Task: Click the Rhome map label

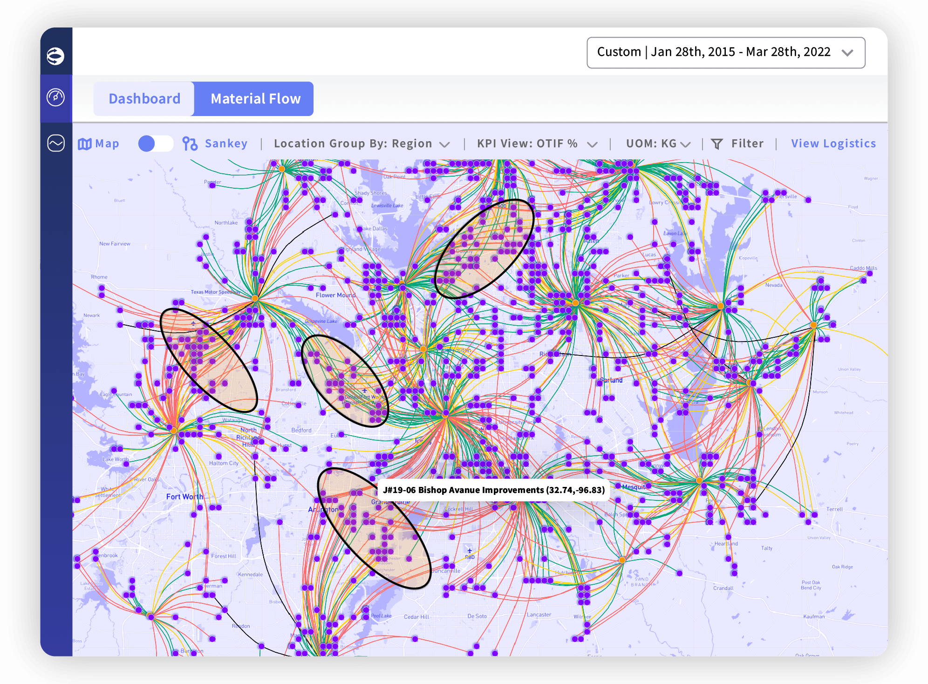Action: pyautogui.click(x=99, y=277)
